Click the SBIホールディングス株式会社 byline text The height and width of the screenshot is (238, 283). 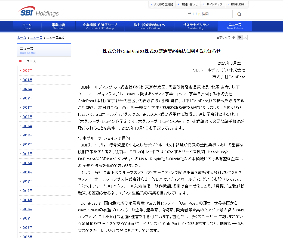tap(219, 70)
